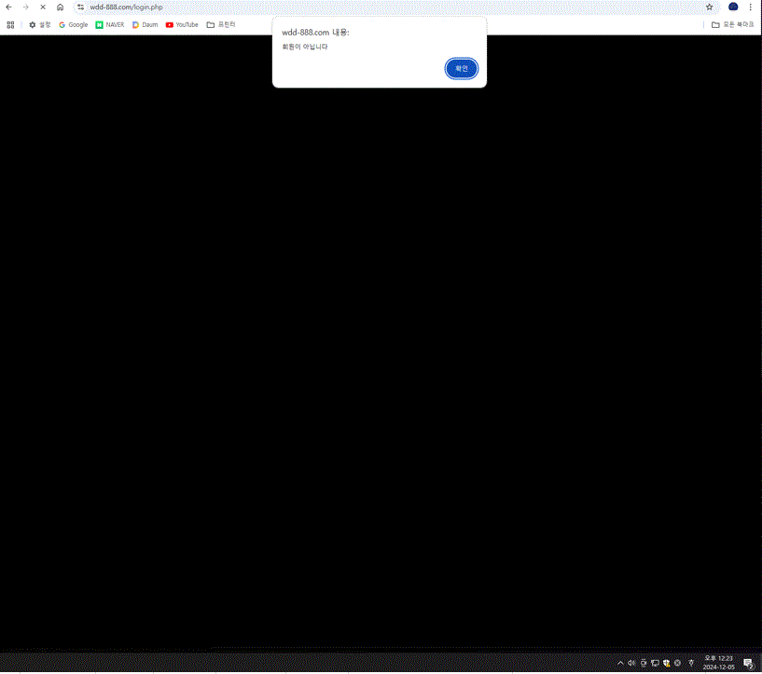Open the apps grid in bookmarks bar
The width and height of the screenshot is (762, 674).
[10, 25]
